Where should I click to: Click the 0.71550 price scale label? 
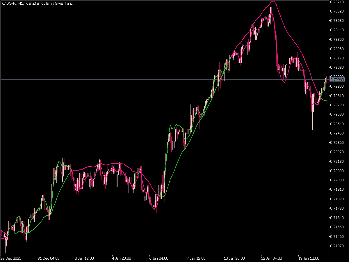click(x=337, y=227)
